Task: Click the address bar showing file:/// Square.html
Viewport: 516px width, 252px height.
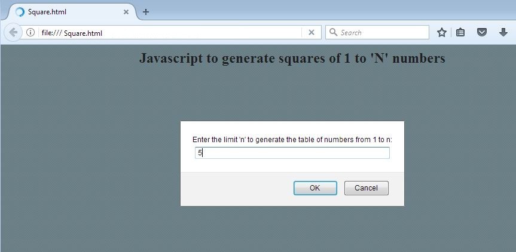Action: [170, 32]
